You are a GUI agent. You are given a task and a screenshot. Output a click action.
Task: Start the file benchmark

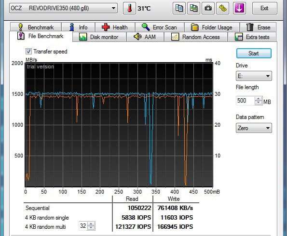pos(254,53)
